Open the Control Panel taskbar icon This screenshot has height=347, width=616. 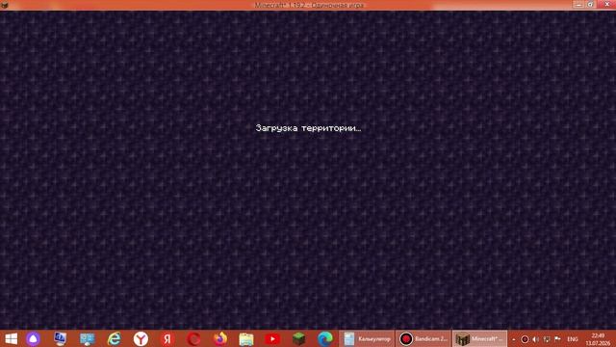point(87,338)
